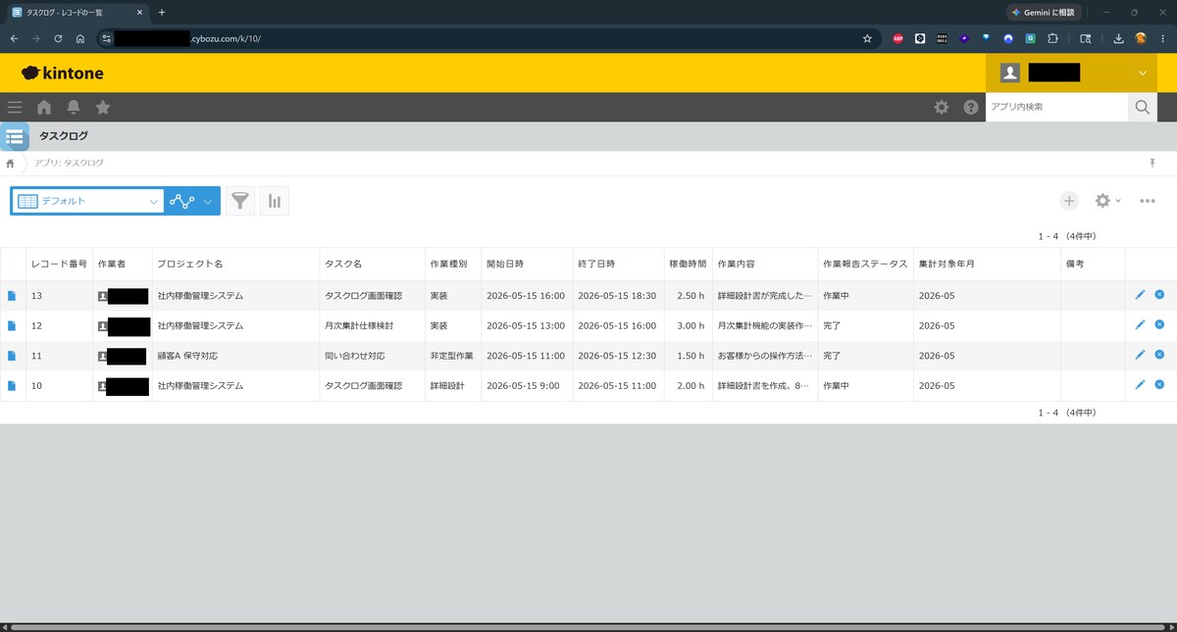
Task: Click the アプリ: タスクログ breadcrumb link
Action: pos(69,163)
